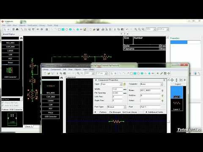Click default arrow cursor tool in Schematic toolbar
This screenshot has width=203, height=152.
pos(5,29)
